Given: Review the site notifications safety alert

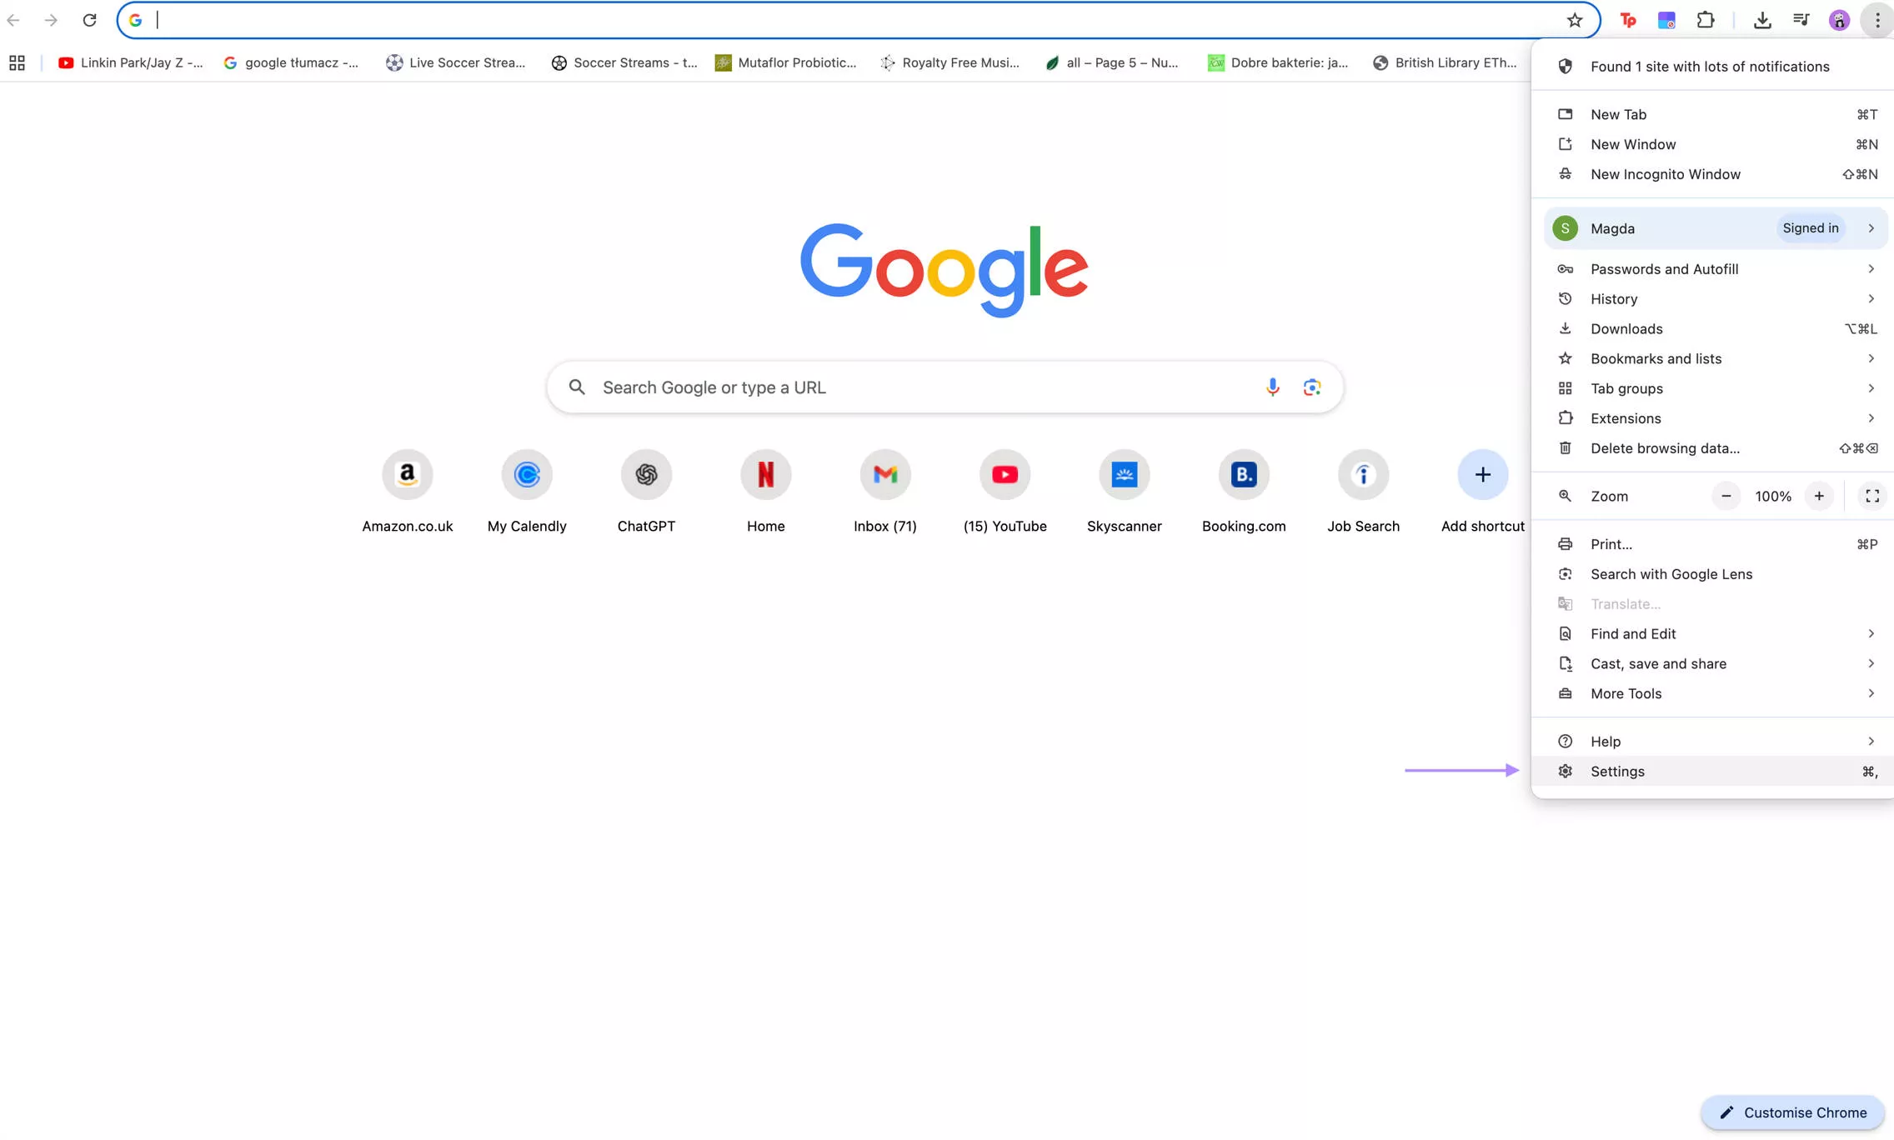Looking at the screenshot, I should (1715, 66).
